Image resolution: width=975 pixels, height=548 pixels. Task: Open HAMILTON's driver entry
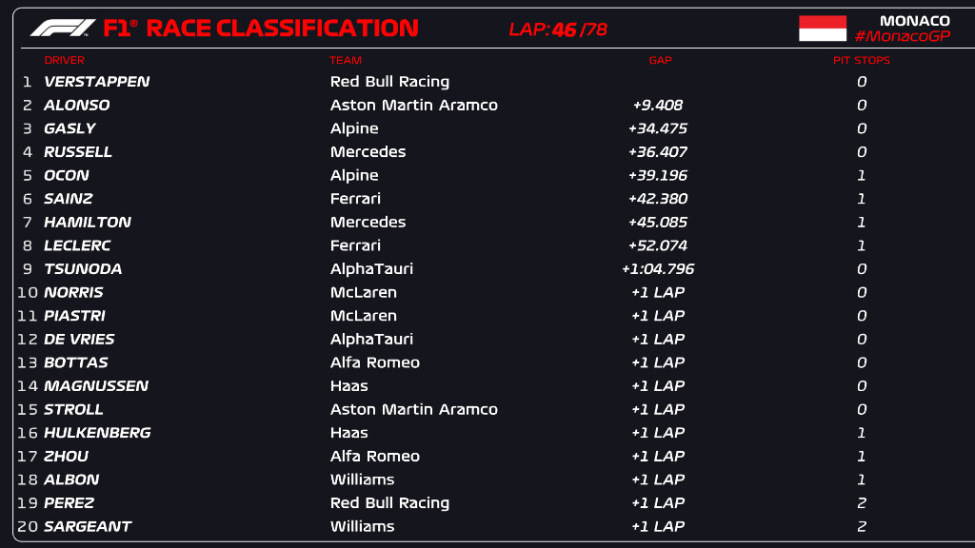click(x=87, y=223)
